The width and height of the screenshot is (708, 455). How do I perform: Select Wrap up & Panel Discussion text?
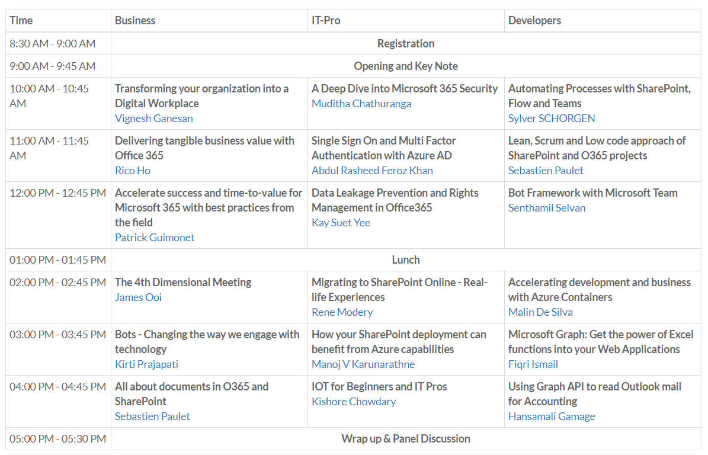coord(405,439)
